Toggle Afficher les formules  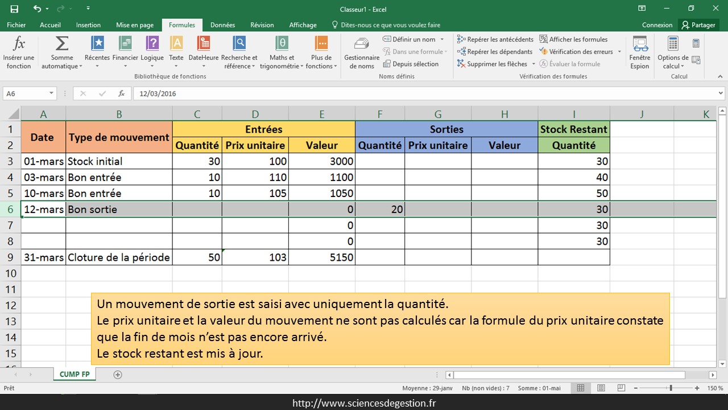click(573, 39)
